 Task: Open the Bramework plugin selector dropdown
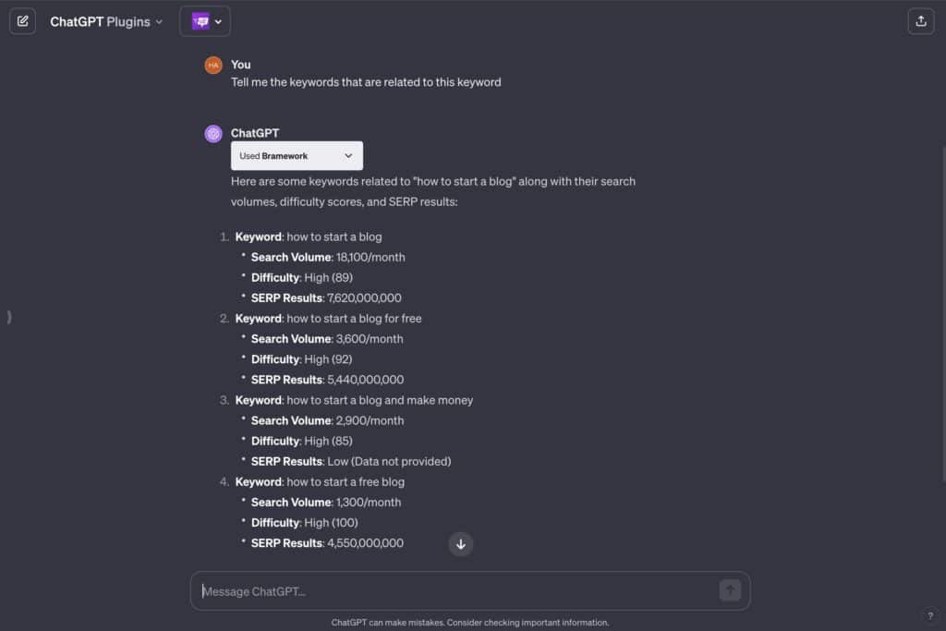pos(205,22)
